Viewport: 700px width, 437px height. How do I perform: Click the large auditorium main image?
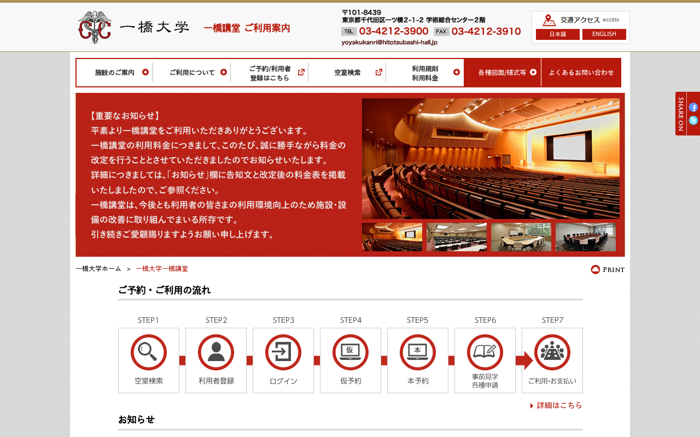pyautogui.click(x=491, y=158)
